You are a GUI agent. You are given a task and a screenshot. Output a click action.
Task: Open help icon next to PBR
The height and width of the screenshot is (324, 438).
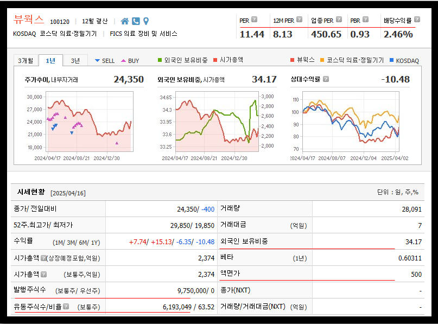[365, 20]
